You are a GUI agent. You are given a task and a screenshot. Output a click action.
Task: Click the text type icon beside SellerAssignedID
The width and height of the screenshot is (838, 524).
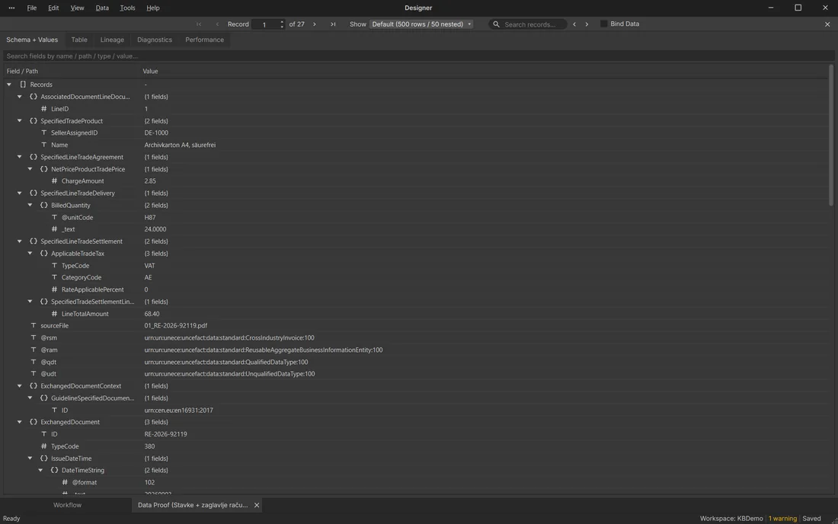pos(44,133)
